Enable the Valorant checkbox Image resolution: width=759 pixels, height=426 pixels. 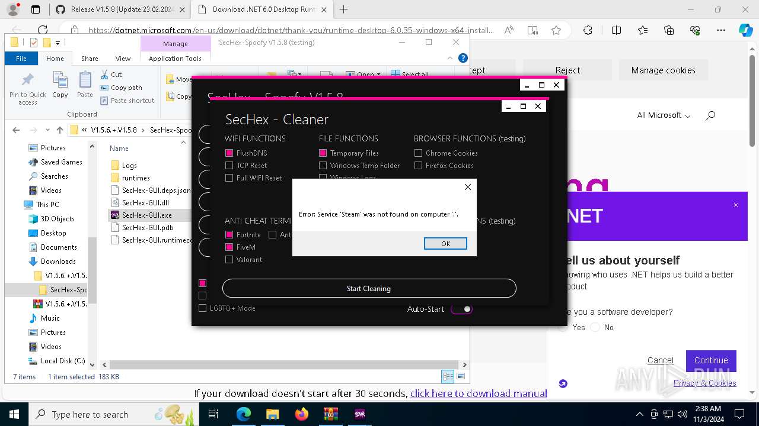coord(229,260)
